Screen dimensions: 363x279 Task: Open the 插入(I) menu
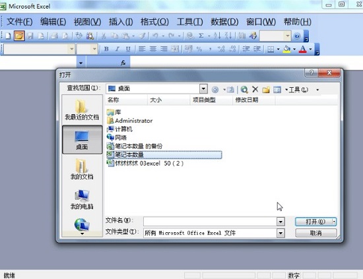(x=121, y=22)
